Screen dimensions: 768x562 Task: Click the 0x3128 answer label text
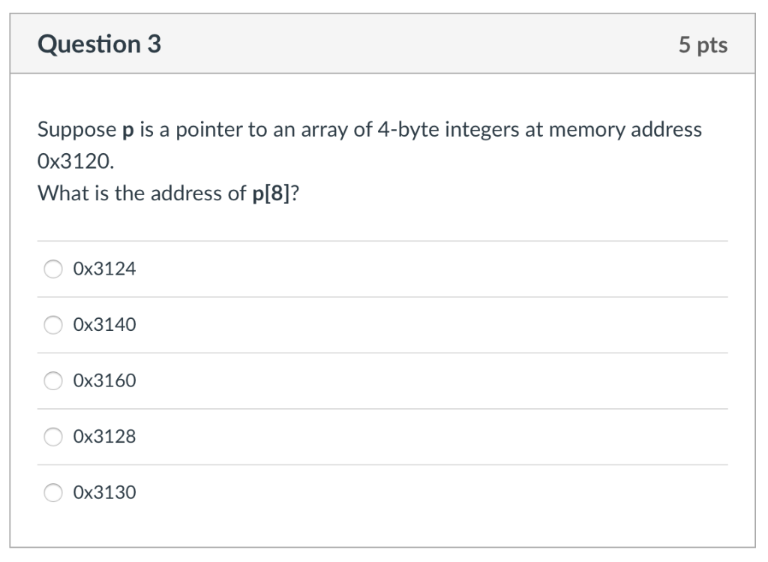(104, 437)
